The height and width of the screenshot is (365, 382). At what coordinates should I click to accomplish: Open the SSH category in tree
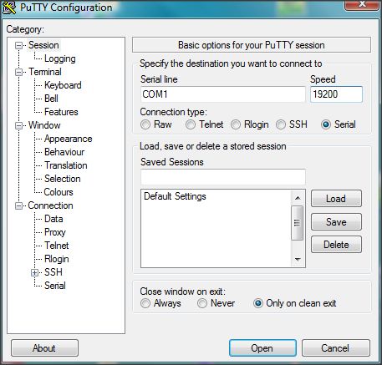pos(53,272)
